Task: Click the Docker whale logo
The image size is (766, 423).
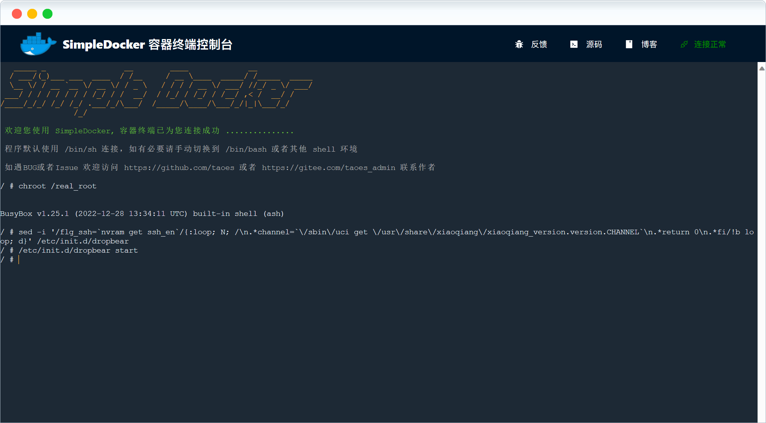Action: pos(38,44)
